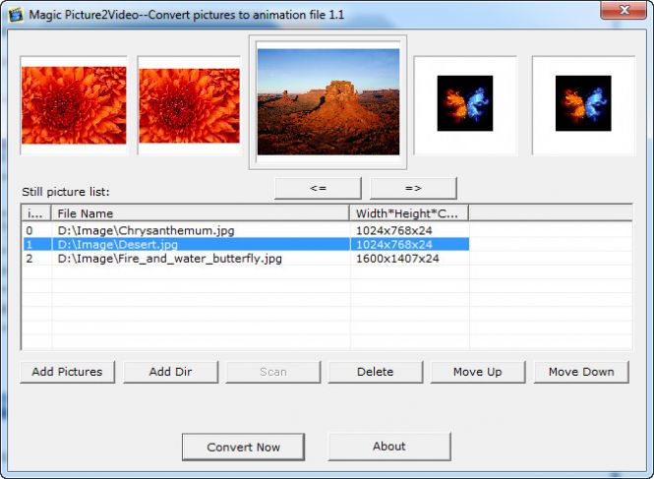Open the About dialog
The image size is (654, 479).
(388, 447)
